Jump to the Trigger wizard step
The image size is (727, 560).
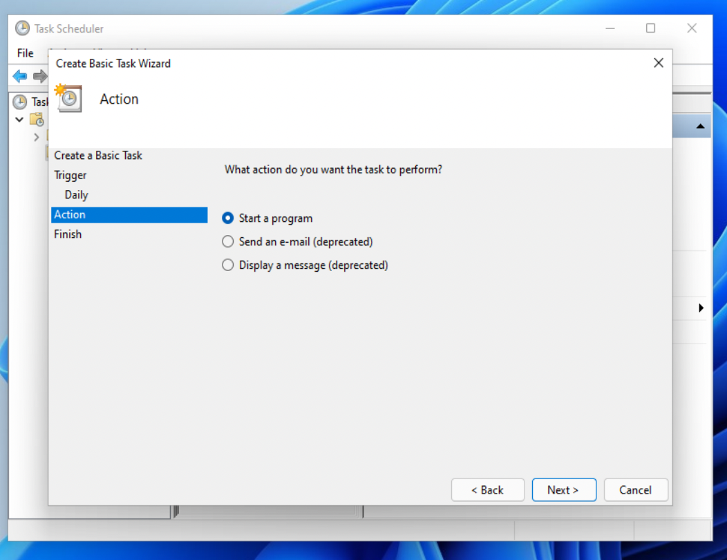(x=70, y=176)
